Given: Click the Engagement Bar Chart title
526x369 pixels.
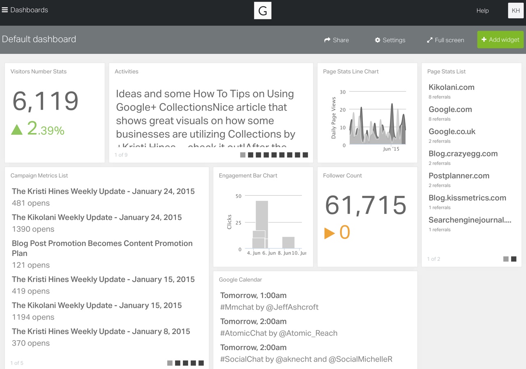Looking at the screenshot, I should coord(248,175).
